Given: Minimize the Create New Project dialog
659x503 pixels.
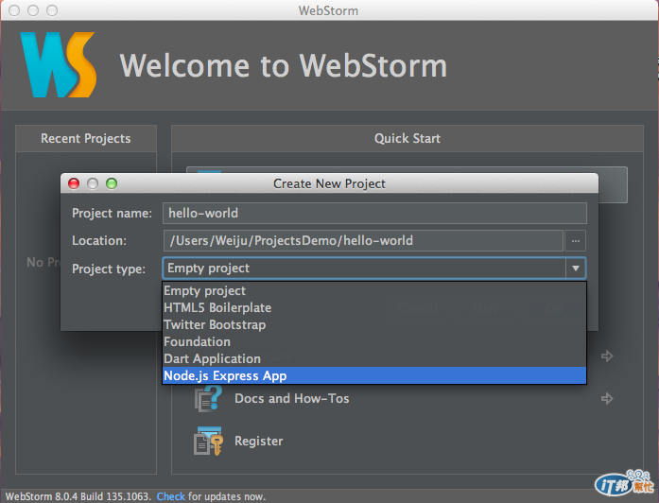Looking at the screenshot, I should click(x=93, y=183).
